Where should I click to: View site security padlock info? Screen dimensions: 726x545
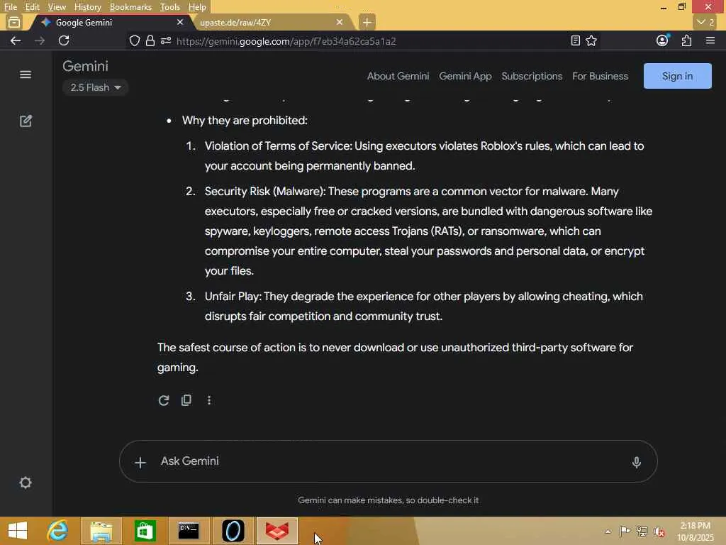coord(150,40)
